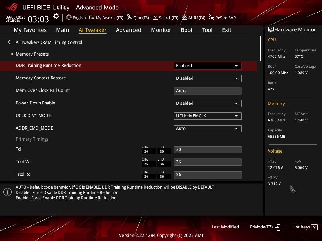Click the 4700 MHz CPU frequency value
The width and height of the screenshot is (322, 241).
click(x=276, y=56)
